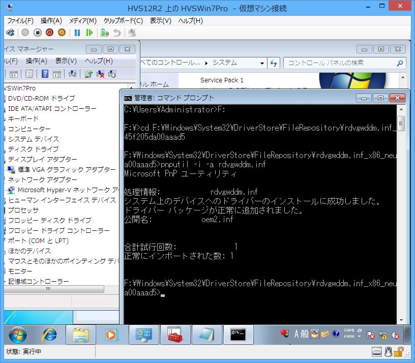Click the システム breadcrumb in Control Panel

[x=224, y=63]
